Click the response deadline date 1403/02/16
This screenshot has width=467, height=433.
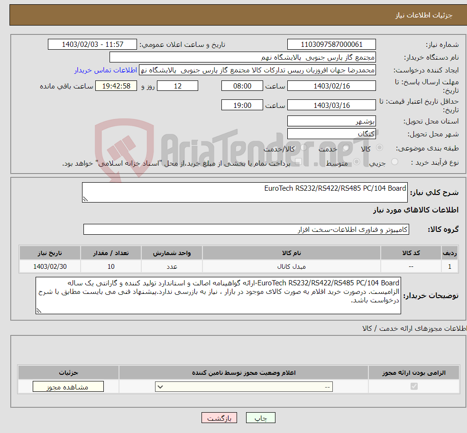click(331, 86)
